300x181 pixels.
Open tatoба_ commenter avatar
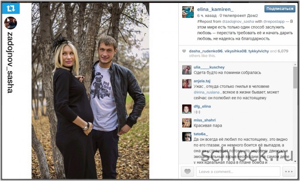click(187, 136)
